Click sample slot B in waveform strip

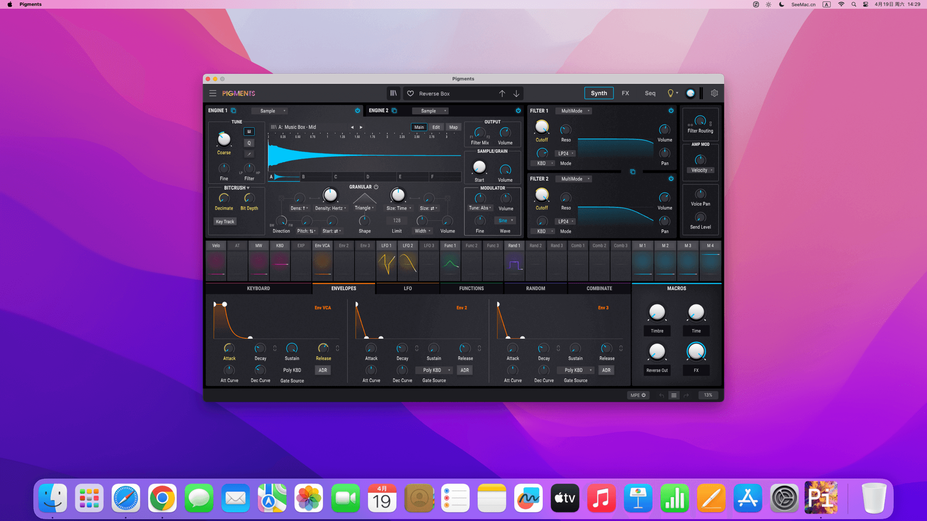pos(316,177)
